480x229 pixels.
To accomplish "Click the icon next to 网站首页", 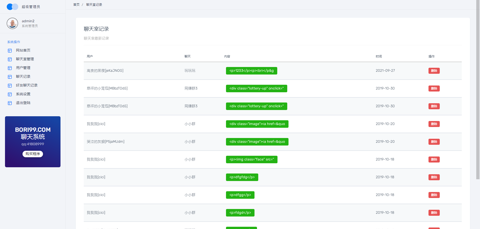I will pos(10,50).
